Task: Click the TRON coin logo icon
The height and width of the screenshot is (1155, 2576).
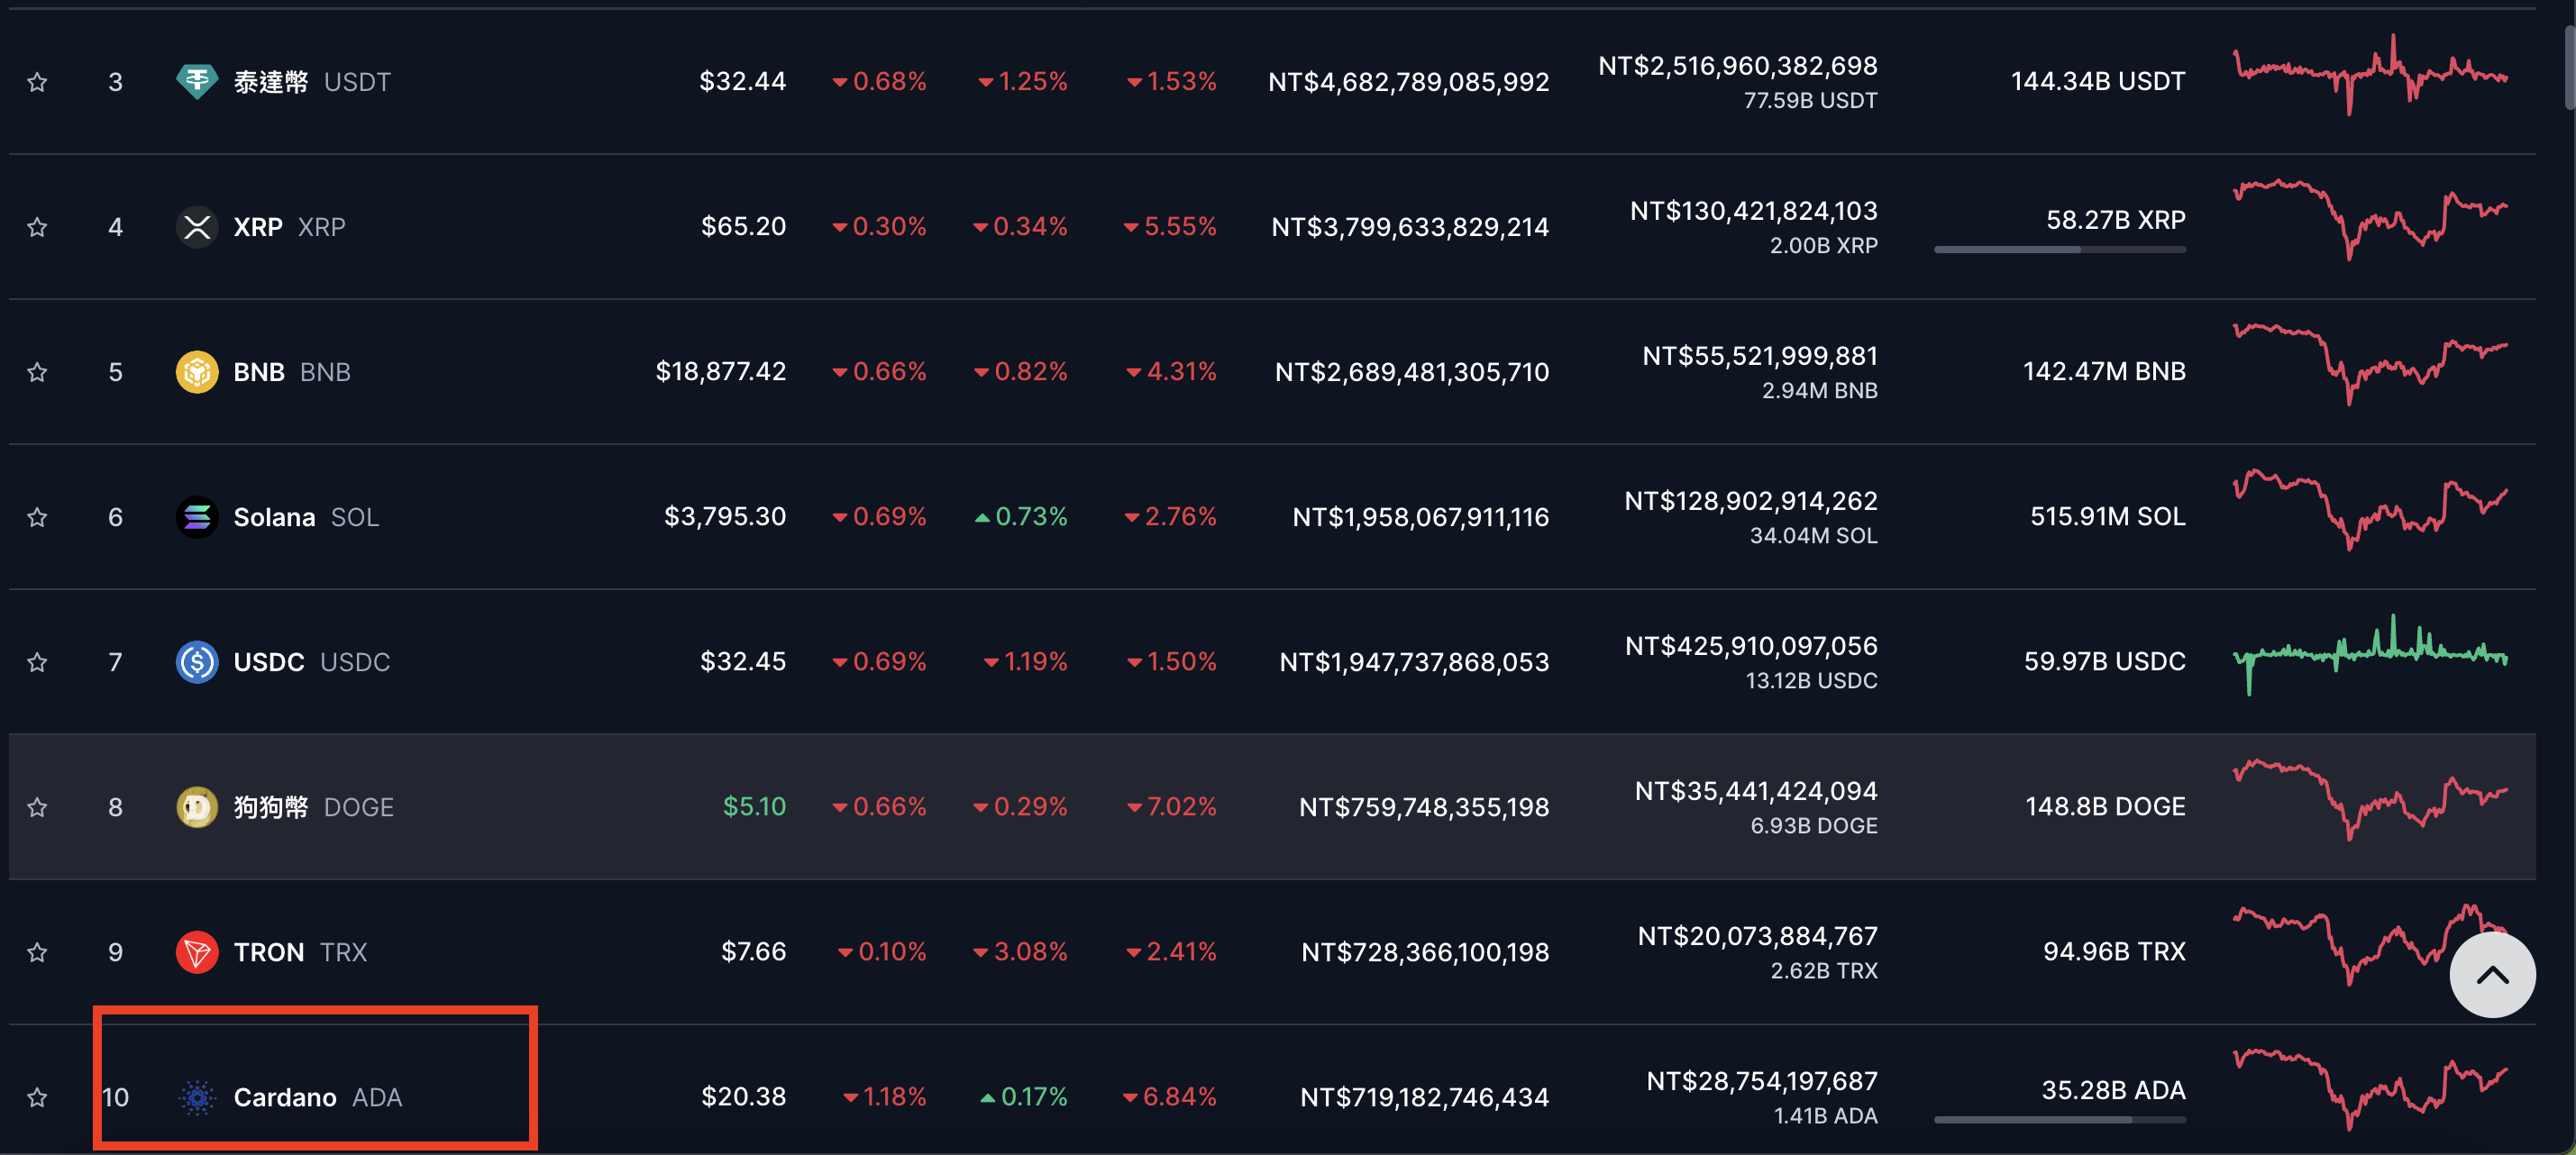Action: (197, 951)
